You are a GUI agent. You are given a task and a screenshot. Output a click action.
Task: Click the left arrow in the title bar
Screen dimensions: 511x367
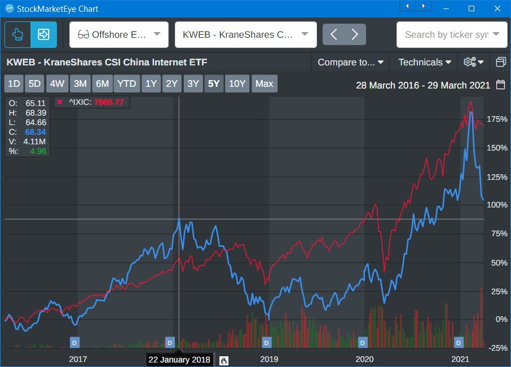[407, 6]
